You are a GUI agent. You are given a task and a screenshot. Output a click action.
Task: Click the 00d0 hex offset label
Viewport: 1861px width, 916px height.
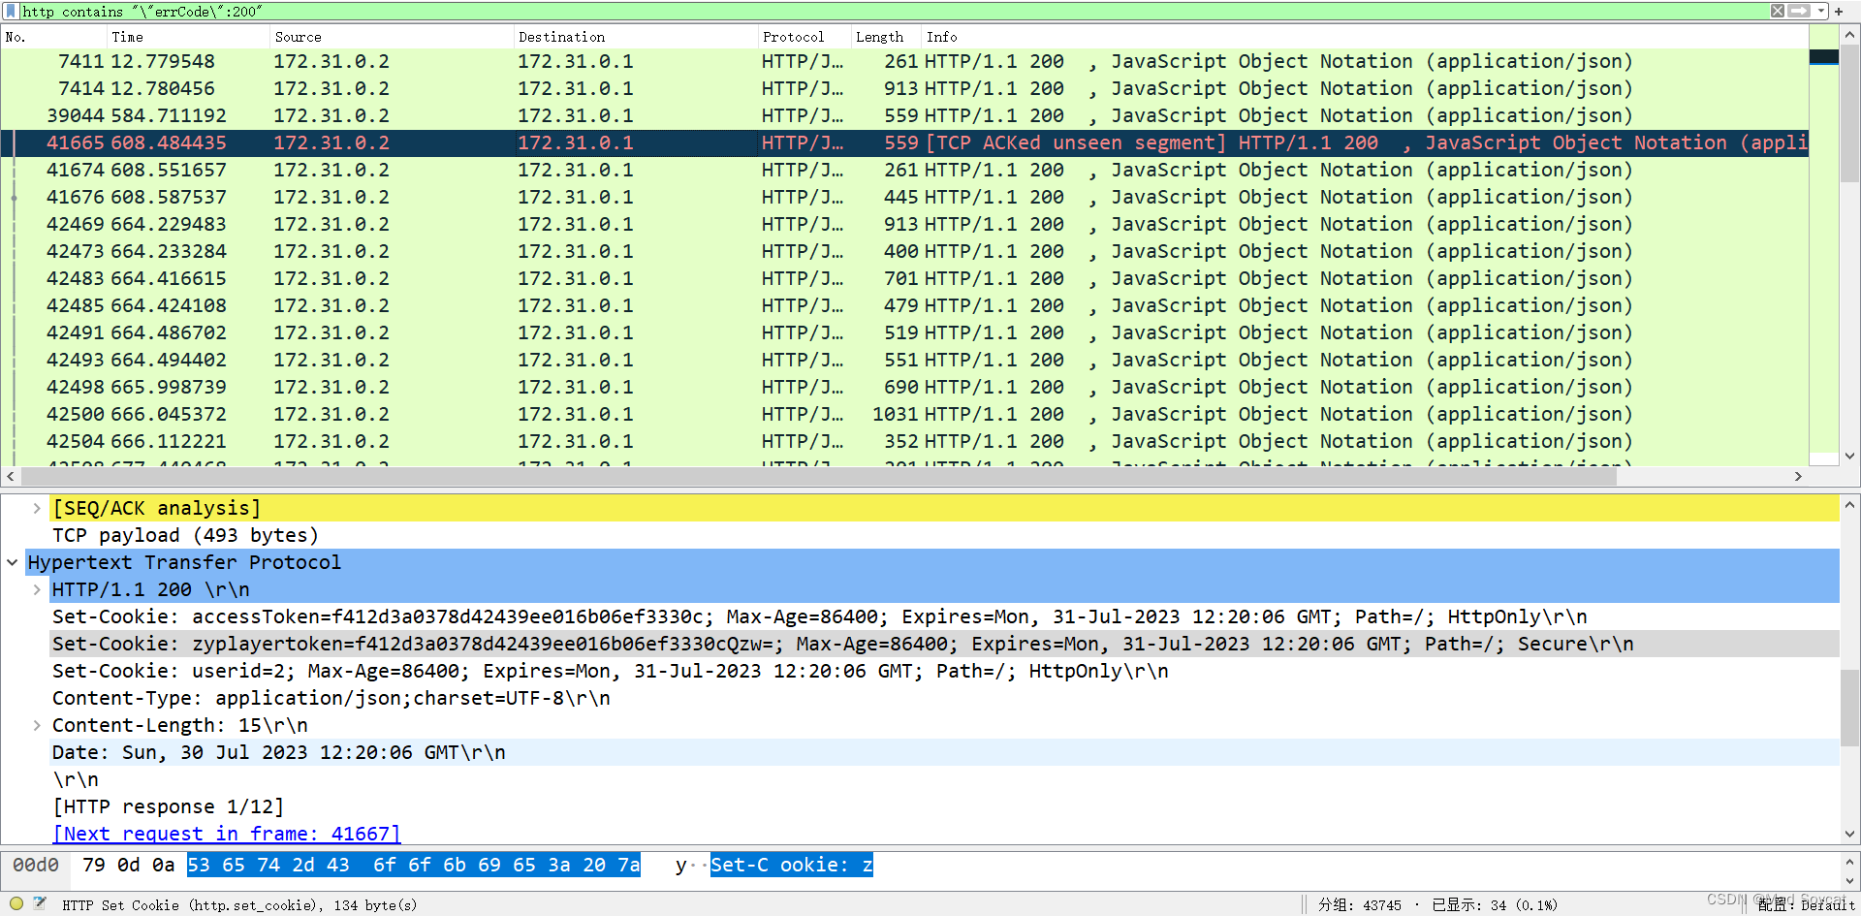pos(36,865)
